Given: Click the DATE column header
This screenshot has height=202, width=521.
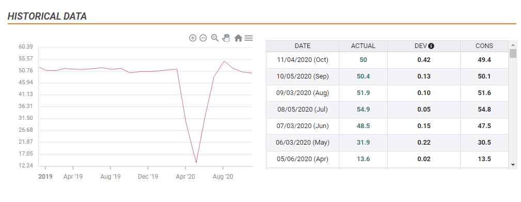Looking at the screenshot, I should pyautogui.click(x=303, y=46).
